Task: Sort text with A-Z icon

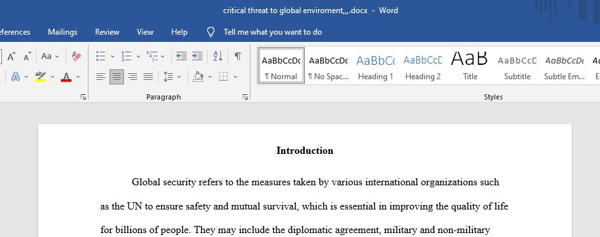Action: pyautogui.click(x=218, y=56)
